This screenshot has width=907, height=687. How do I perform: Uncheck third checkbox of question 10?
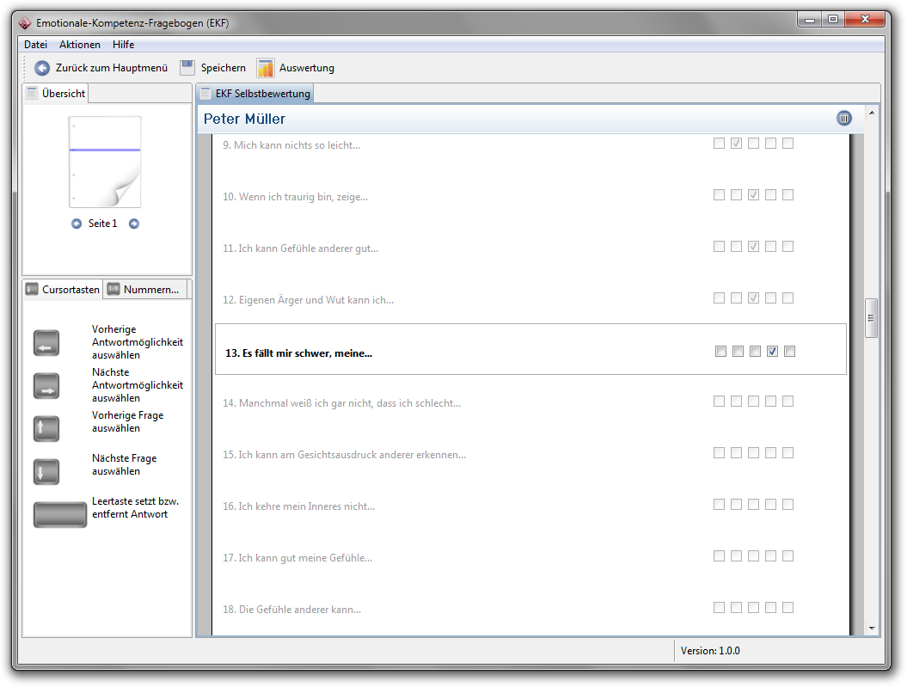point(753,195)
